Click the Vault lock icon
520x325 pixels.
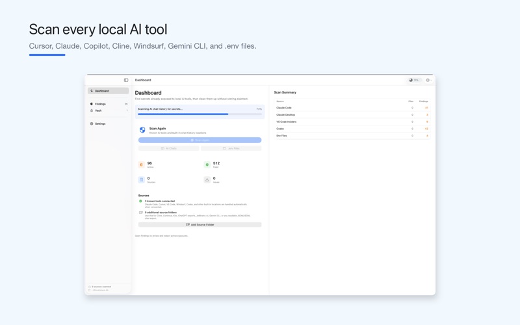(92, 110)
